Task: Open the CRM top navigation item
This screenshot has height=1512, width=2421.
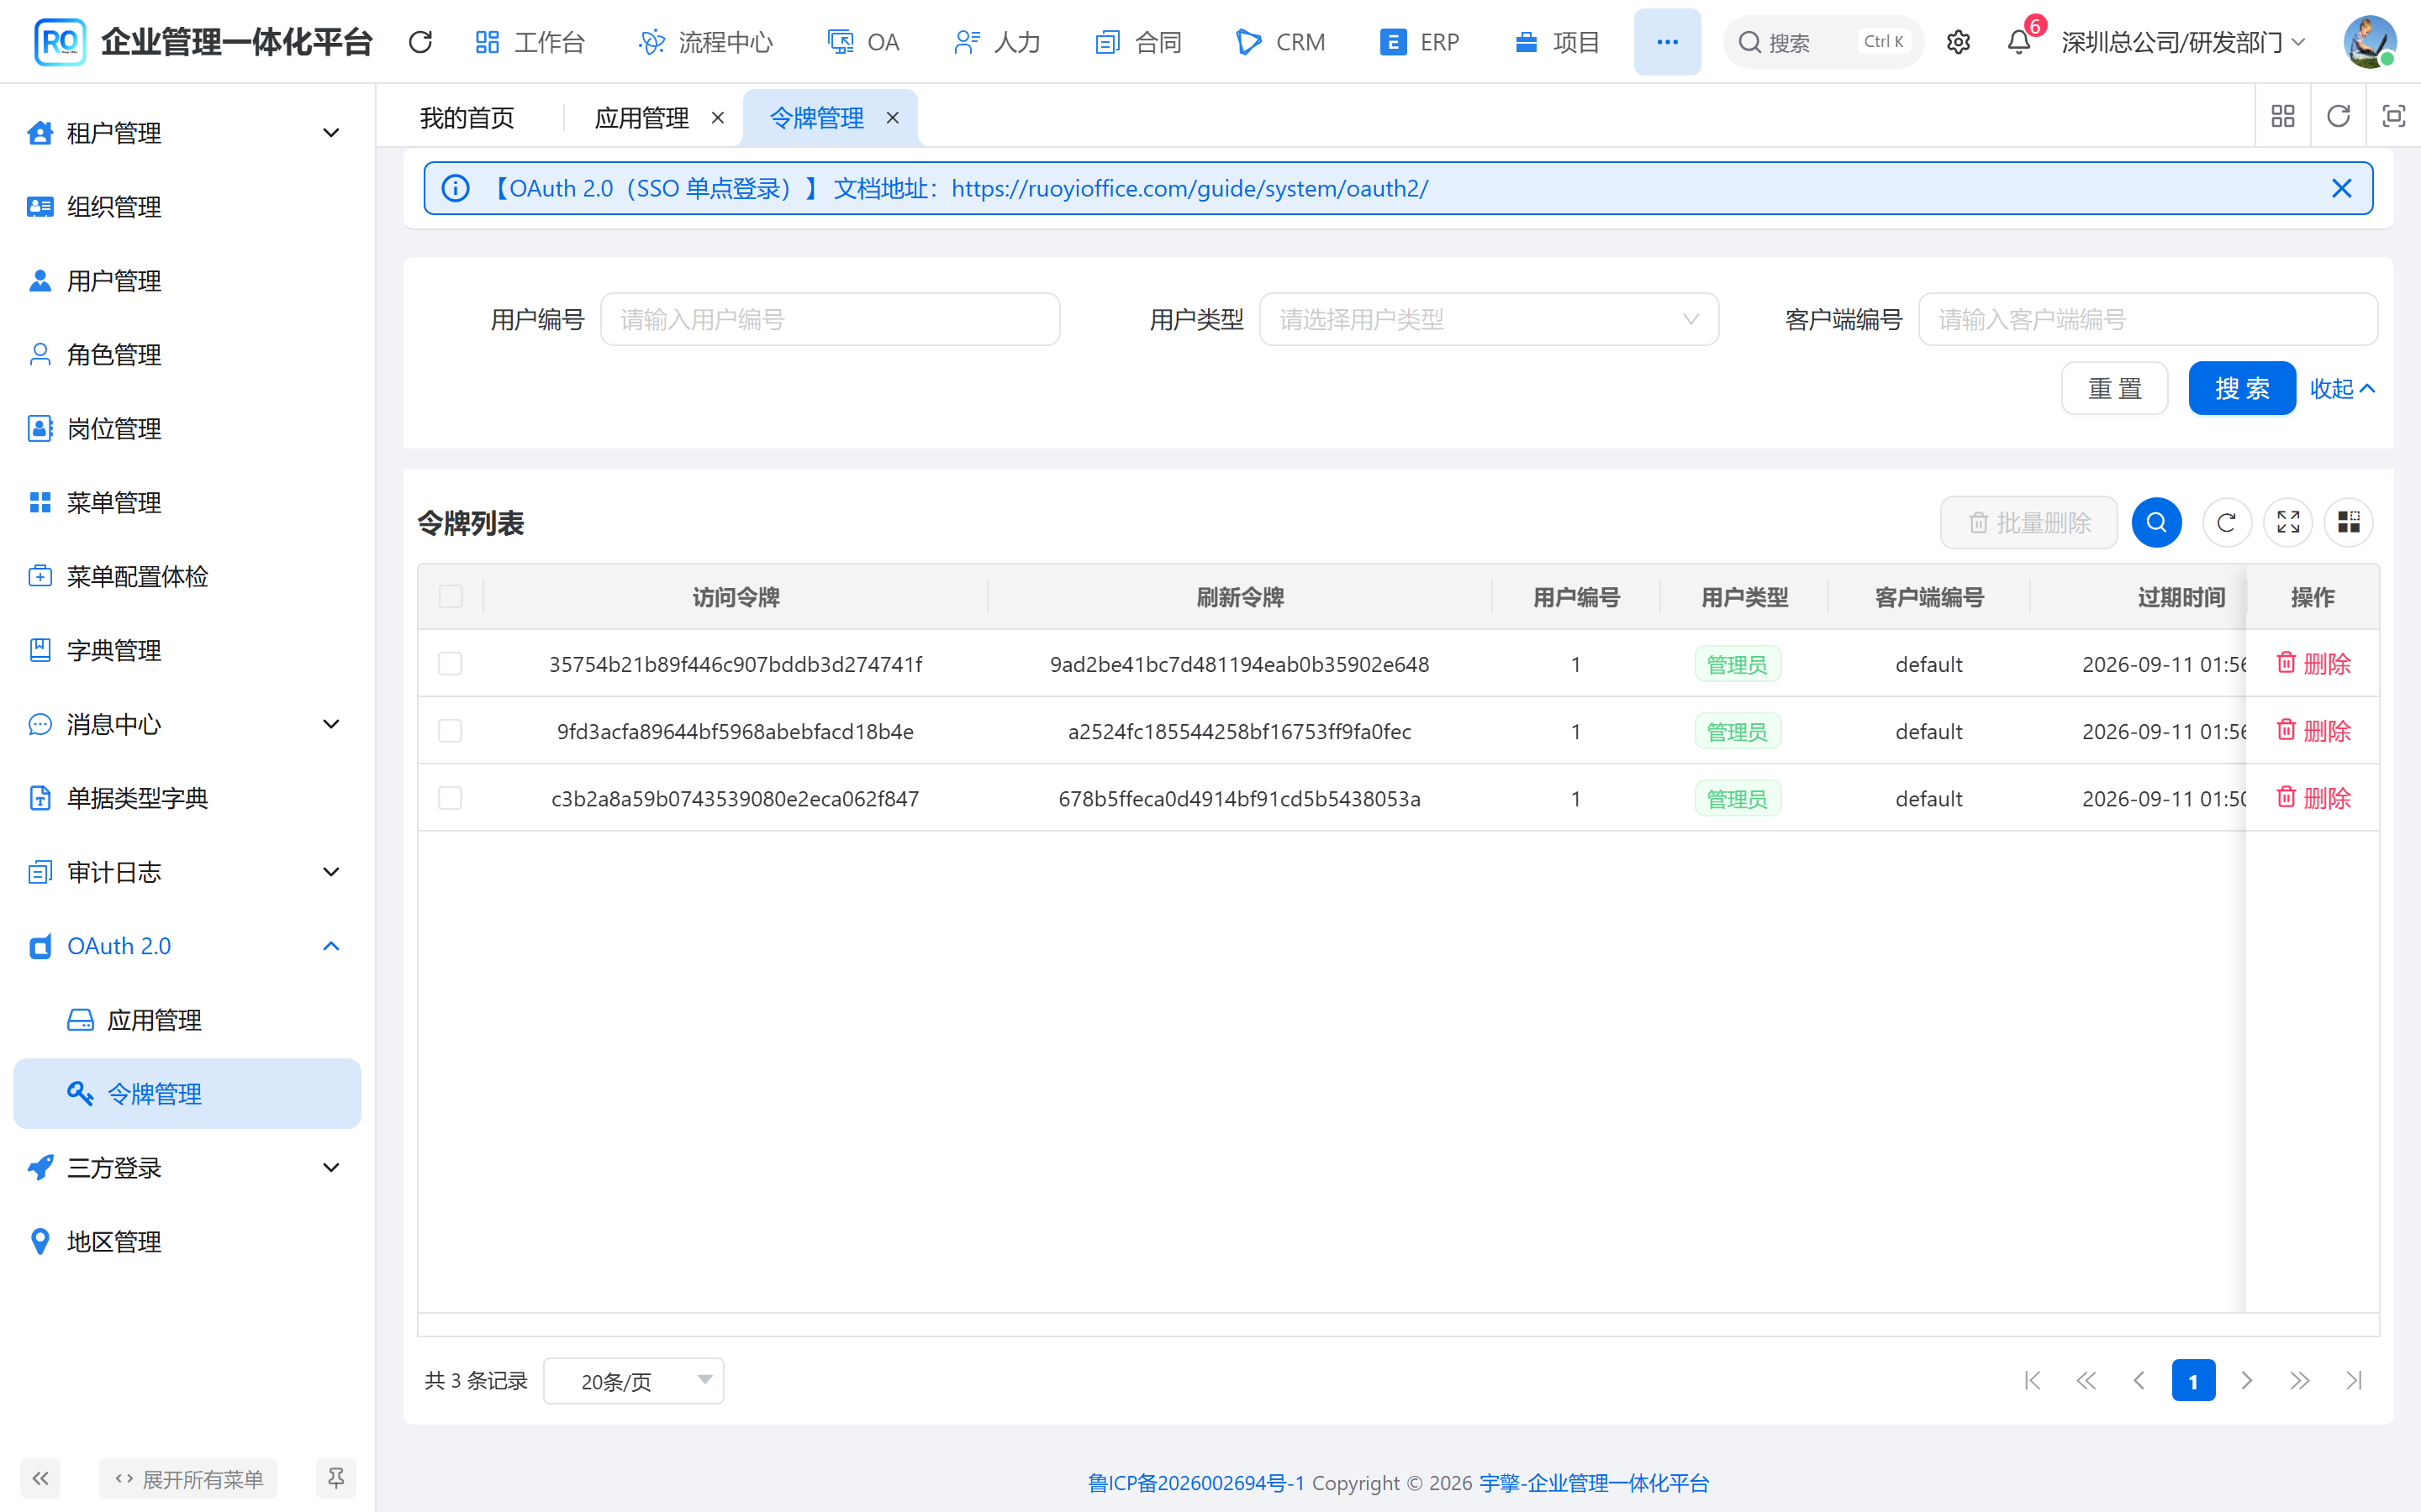Action: pyautogui.click(x=1279, y=42)
